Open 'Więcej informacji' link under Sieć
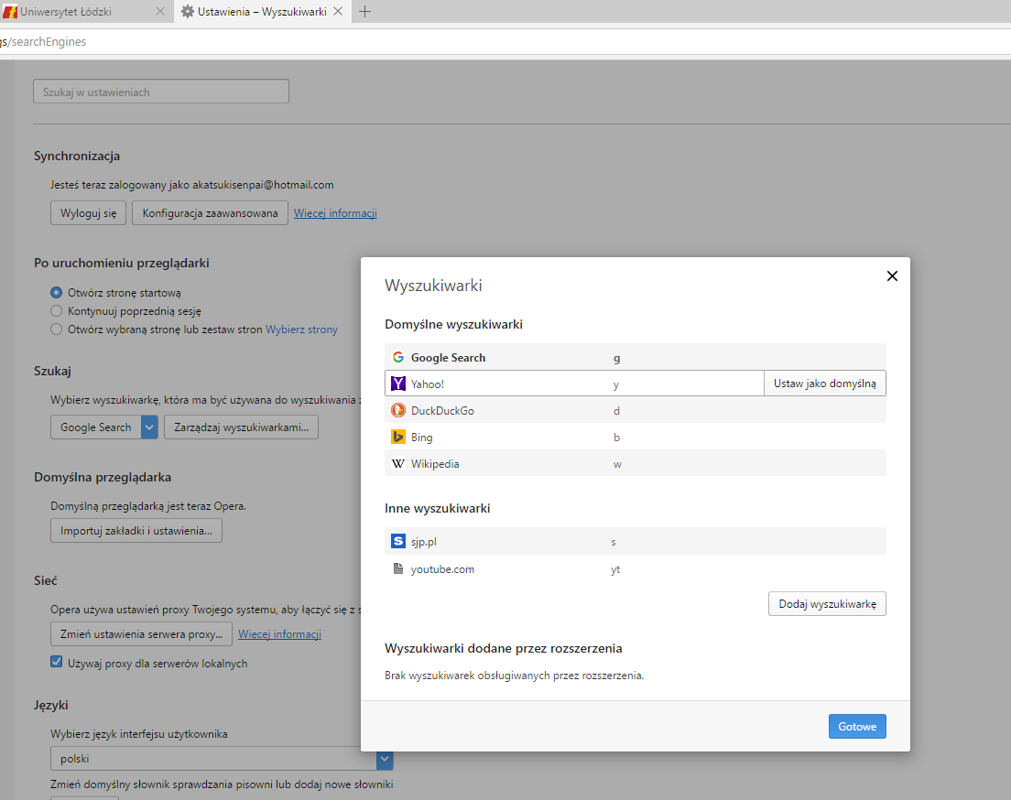The height and width of the screenshot is (800, 1011). tap(280, 633)
